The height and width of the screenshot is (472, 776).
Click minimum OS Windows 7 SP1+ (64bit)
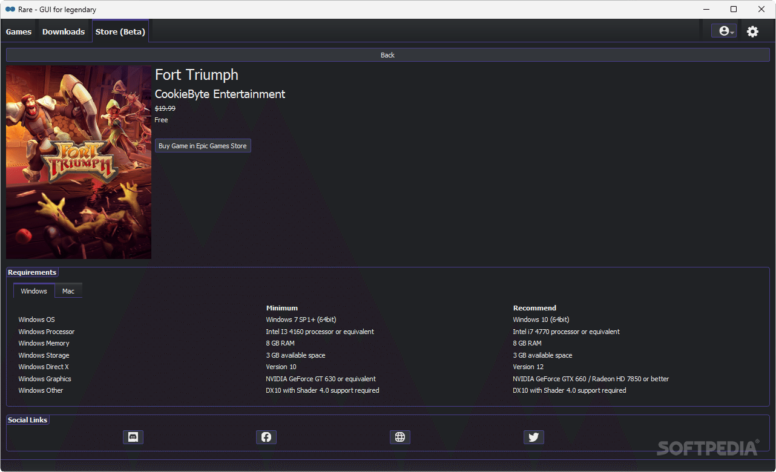[x=301, y=320]
